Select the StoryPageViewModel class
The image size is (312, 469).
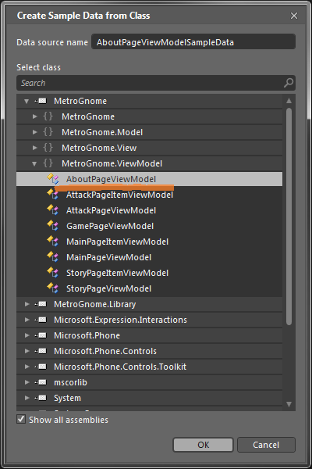click(149, 288)
